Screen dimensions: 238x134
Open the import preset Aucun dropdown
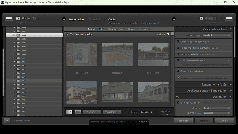(x=143, y=122)
